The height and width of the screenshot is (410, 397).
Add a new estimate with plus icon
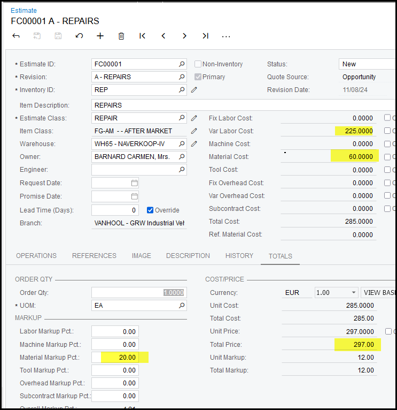(100, 36)
